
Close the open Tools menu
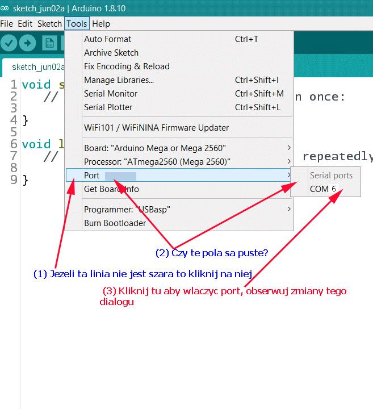[x=77, y=24]
